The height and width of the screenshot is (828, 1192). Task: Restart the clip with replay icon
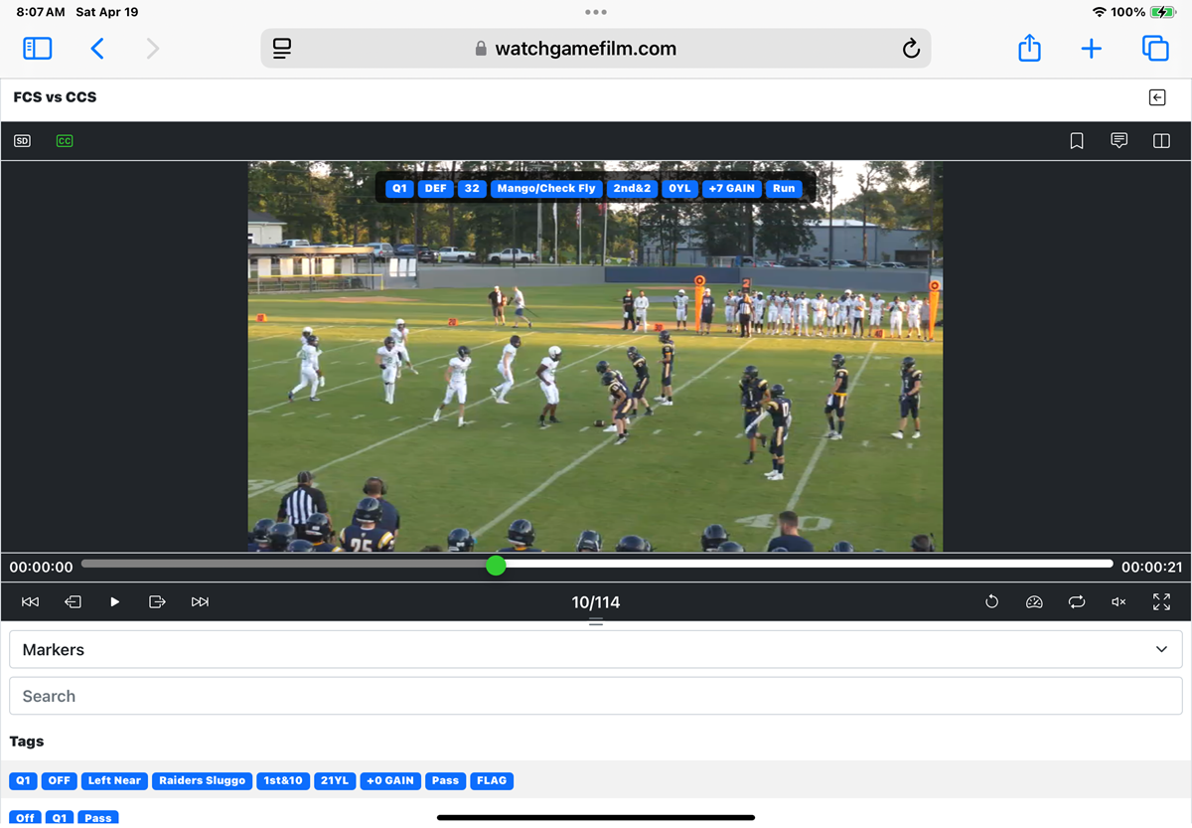coord(991,602)
